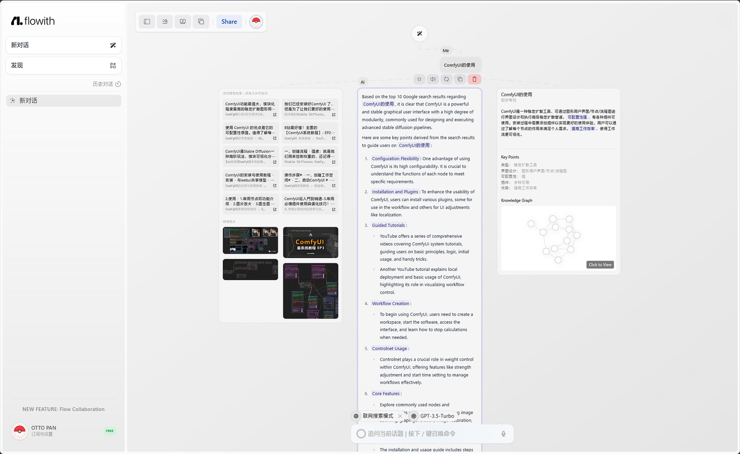Select the ComfyUI功能最强大 search result card
This screenshot has height=454, width=740.
[x=251, y=109]
